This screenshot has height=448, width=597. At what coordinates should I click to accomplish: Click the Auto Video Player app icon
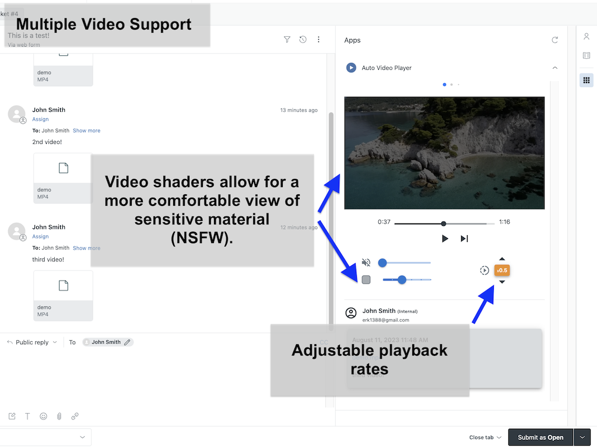pyautogui.click(x=351, y=68)
